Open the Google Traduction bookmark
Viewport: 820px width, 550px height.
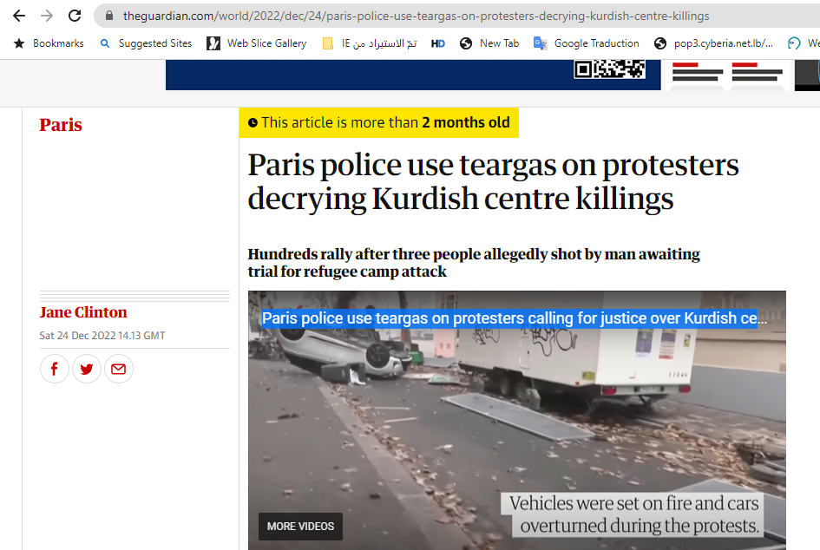pos(587,43)
